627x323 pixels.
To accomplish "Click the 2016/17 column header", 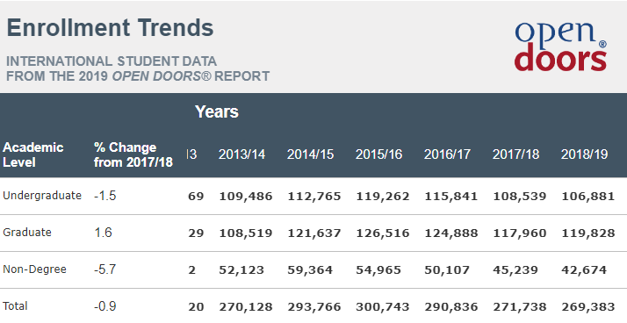I will [x=448, y=154].
